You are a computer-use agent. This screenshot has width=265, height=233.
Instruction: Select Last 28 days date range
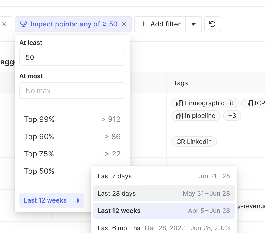164,193
